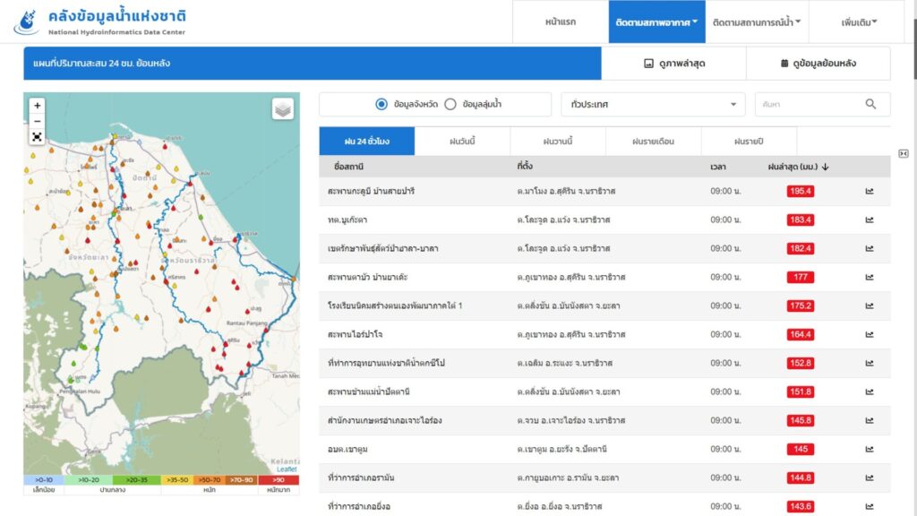Select the ข้อมูลลุ่มน้ำ radio button

[450, 104]
